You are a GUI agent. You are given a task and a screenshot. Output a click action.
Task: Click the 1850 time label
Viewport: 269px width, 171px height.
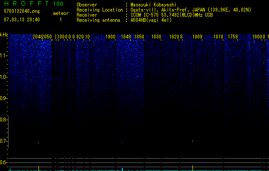coord(139,37)
